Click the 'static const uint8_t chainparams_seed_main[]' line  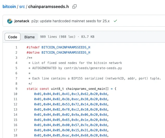[71, 89]
